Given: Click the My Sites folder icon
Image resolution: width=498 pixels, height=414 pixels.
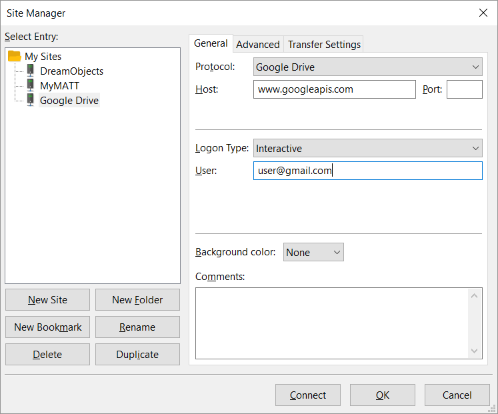Looking at the screenshot, I should 15,57.
